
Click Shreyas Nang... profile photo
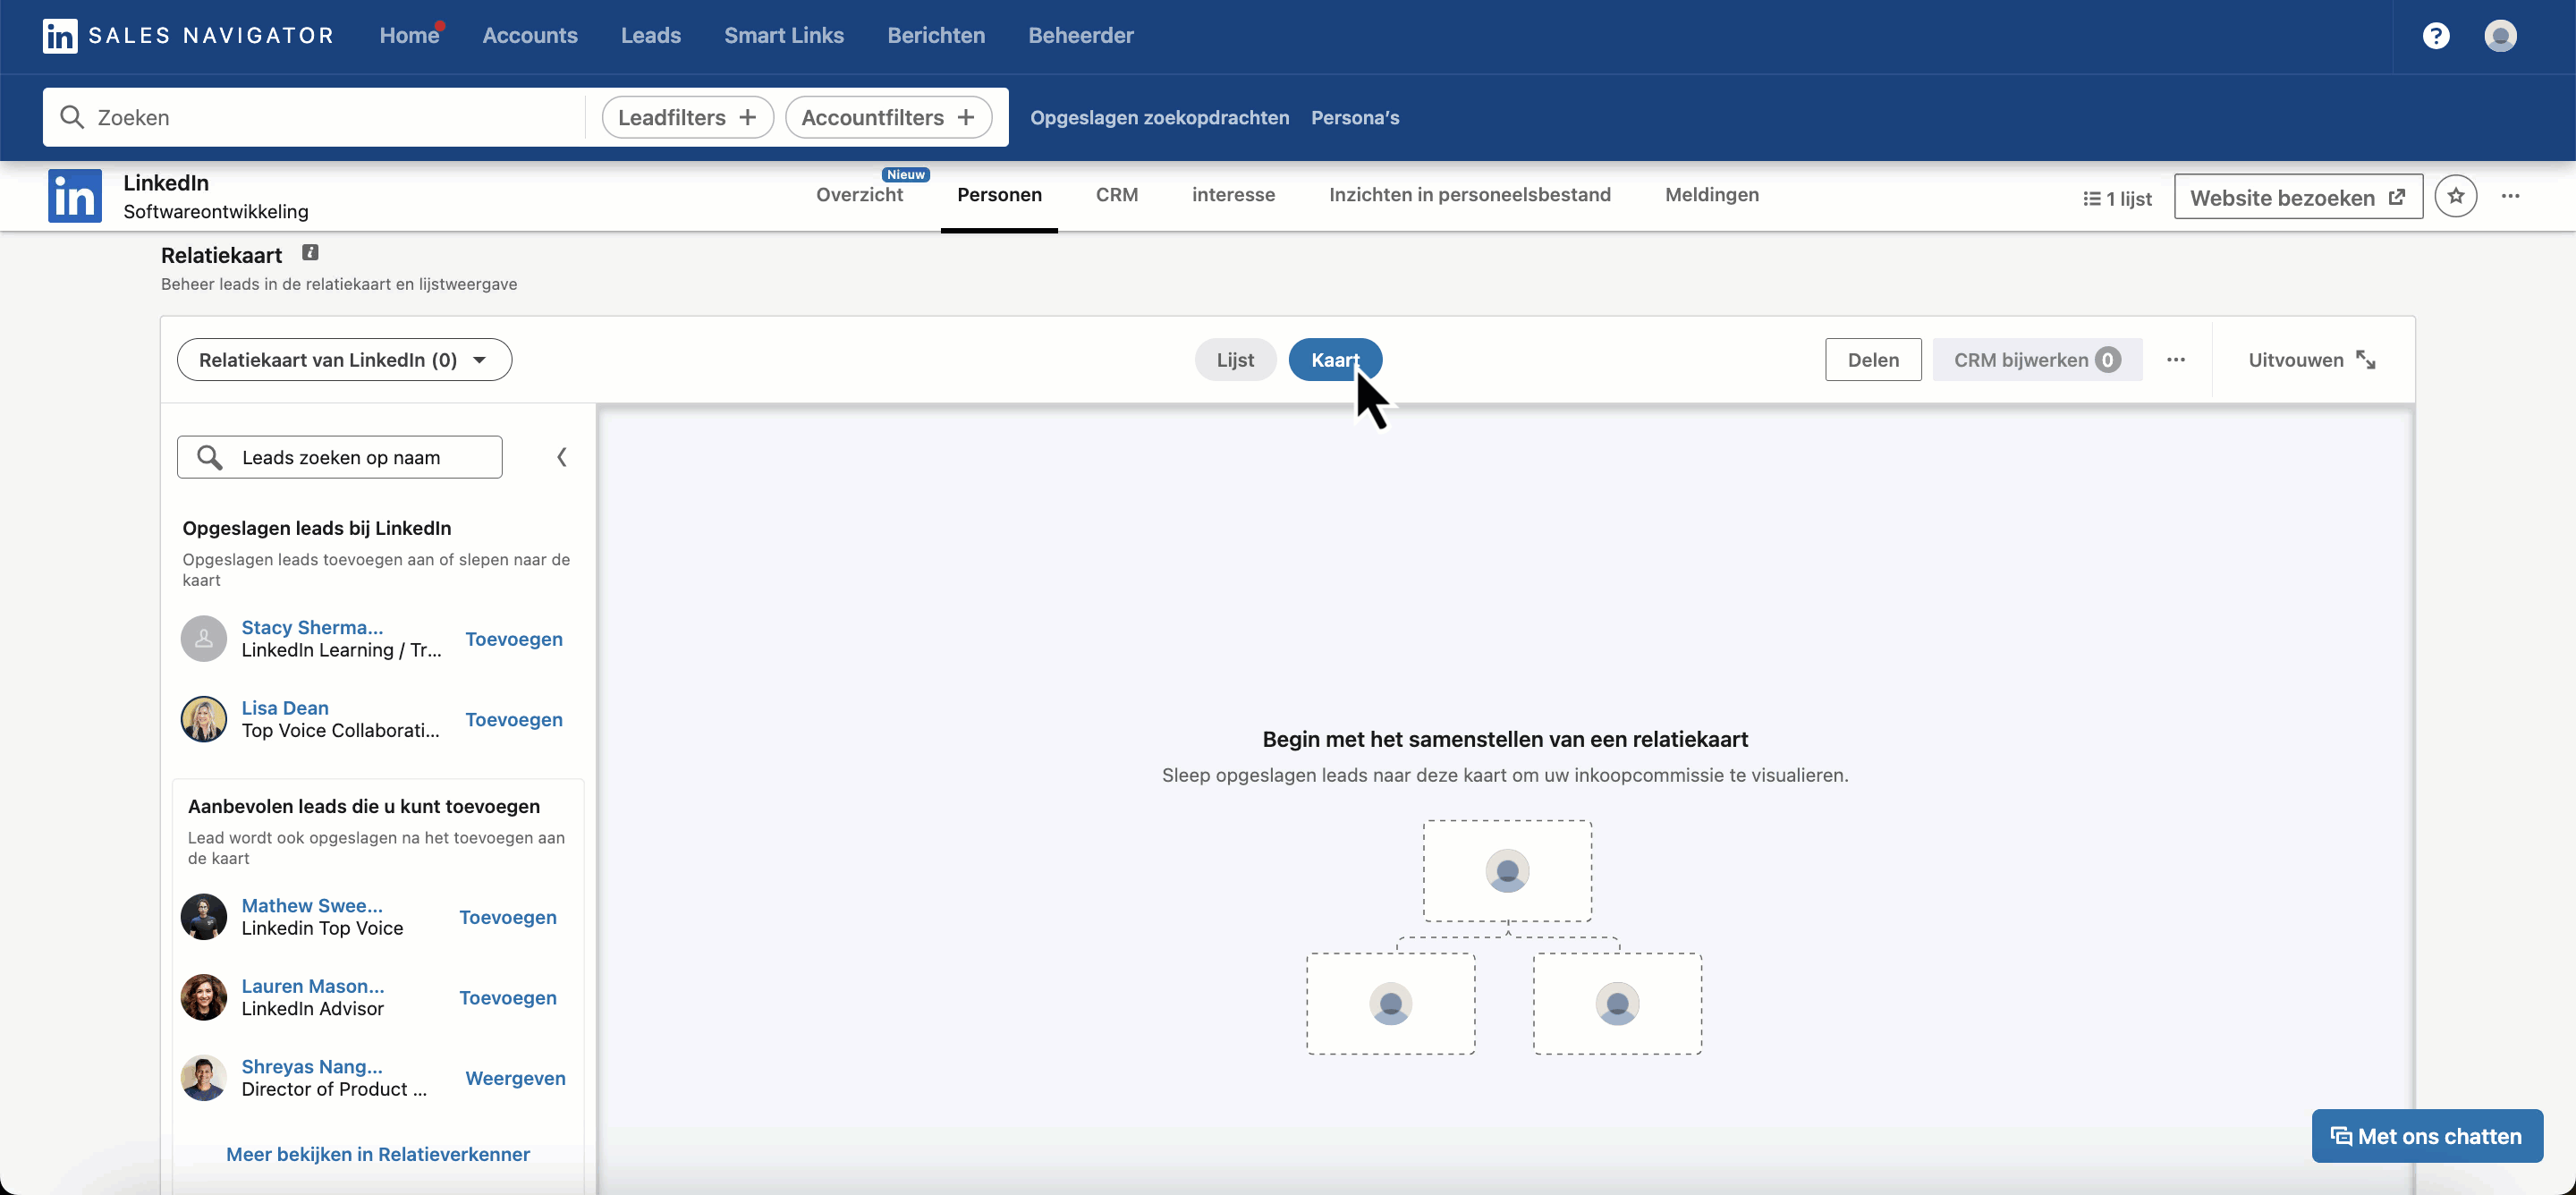[x=204, y=1078]
